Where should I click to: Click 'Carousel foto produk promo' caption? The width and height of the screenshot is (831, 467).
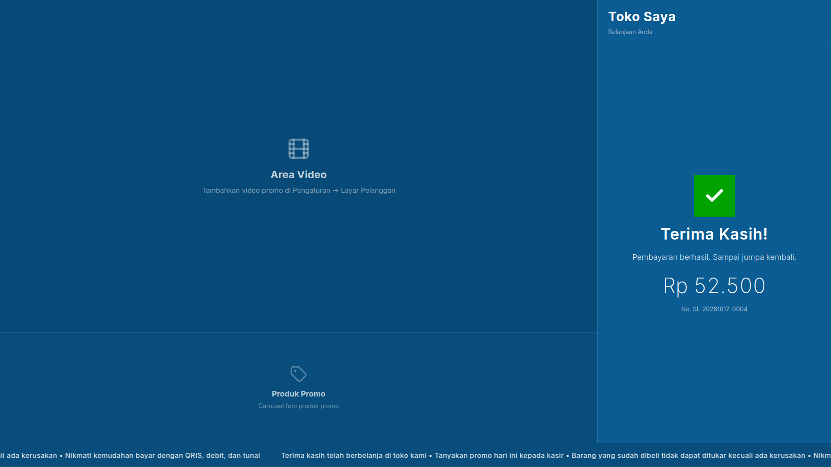tap(299, 406)
